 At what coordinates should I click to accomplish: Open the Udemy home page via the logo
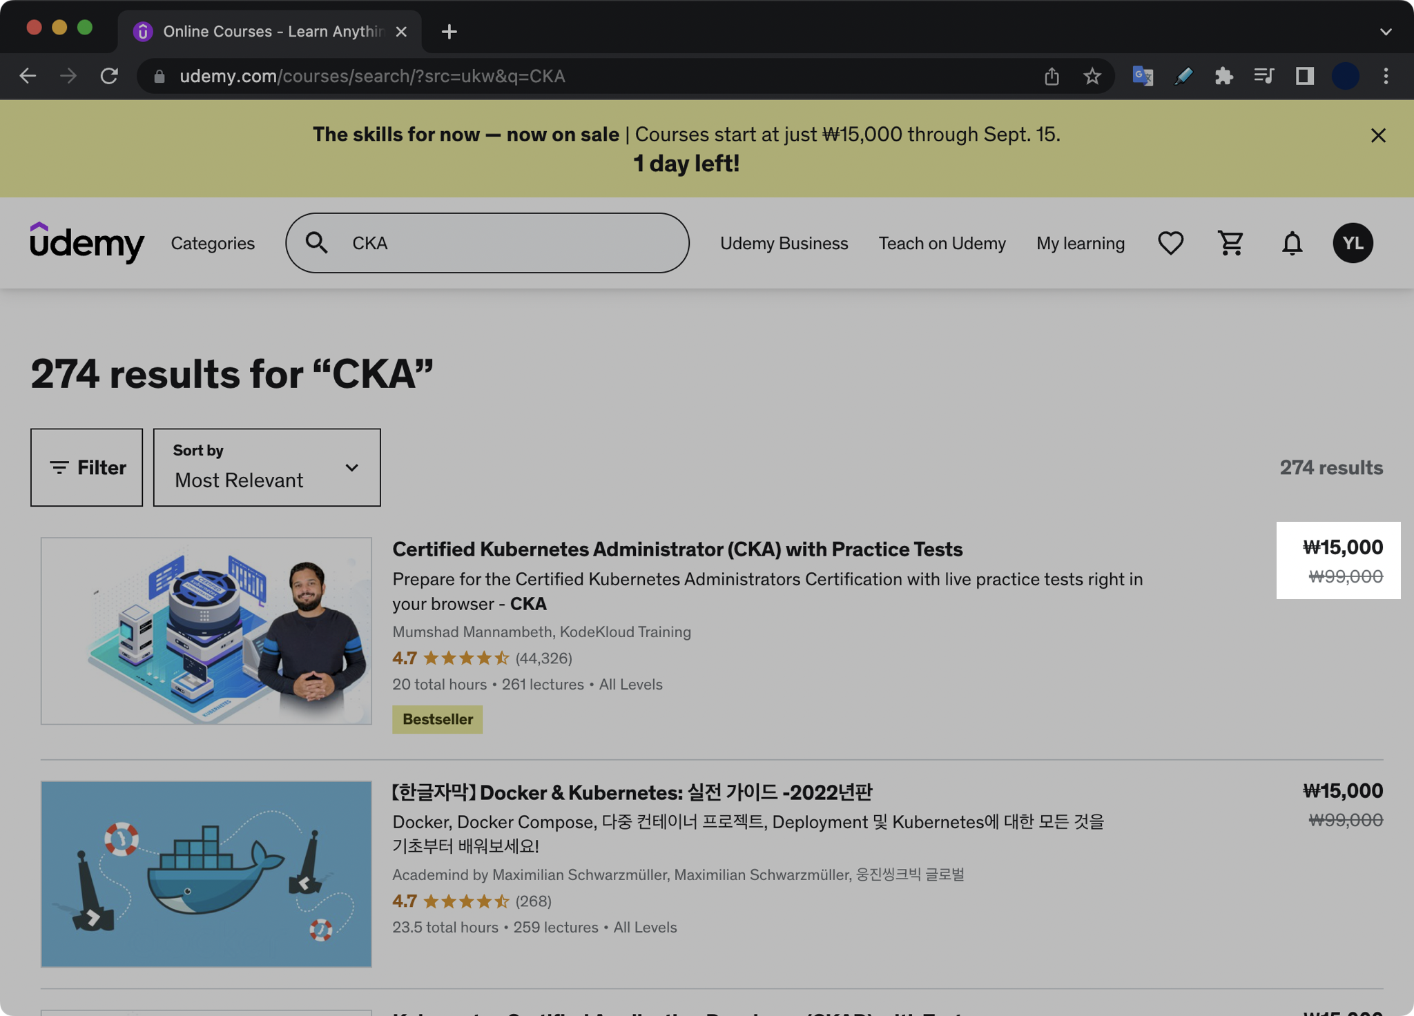[x=87, y=243]
